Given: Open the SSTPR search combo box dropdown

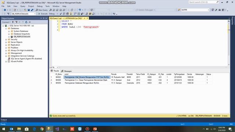Looking at the screenshot, I should (x=208, y=10).
